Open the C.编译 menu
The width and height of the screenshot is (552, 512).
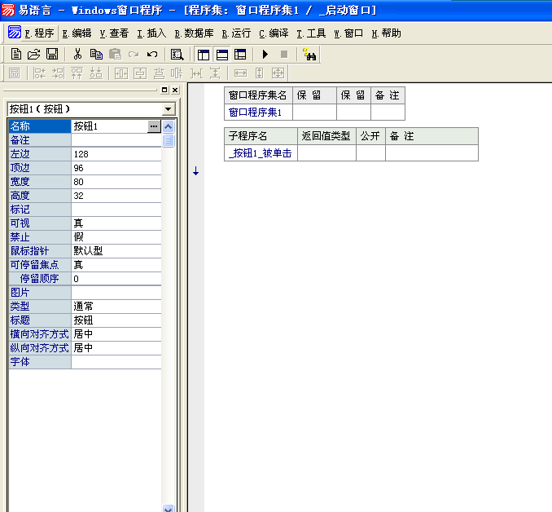274,33
